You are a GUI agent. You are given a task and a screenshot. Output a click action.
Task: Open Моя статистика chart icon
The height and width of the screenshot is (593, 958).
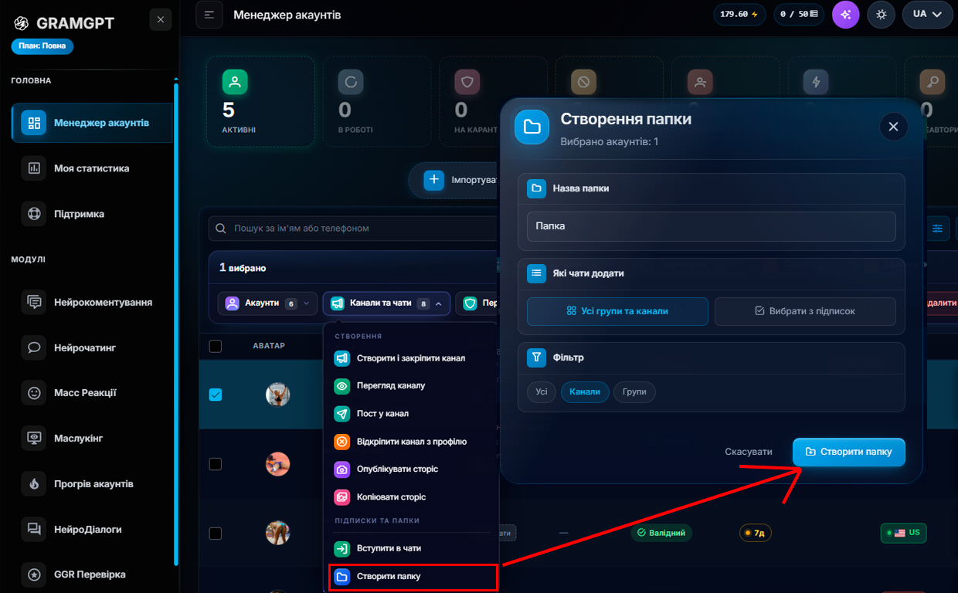pyautogui.click(x=34, y=168)
